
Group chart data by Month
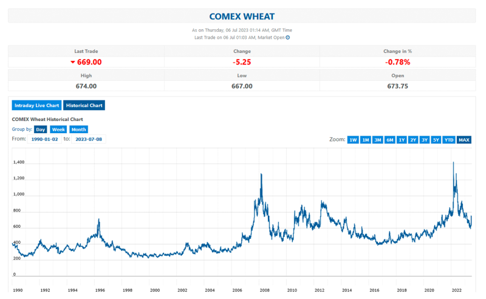(x=79, y=129)
